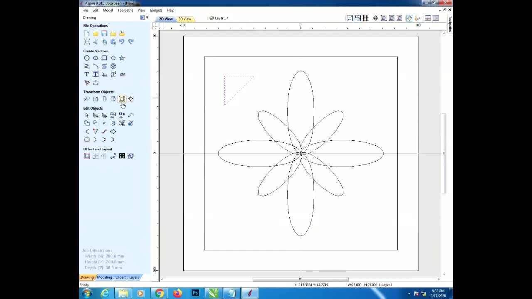Toggle the grid display icon
The image size is (532, 299).
[366, 18]
